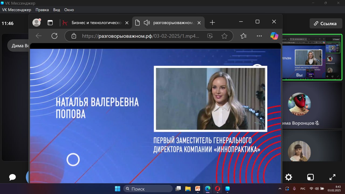Open Wi-Fi network tray icon
The image size is (345, 194).
point(312,189)
